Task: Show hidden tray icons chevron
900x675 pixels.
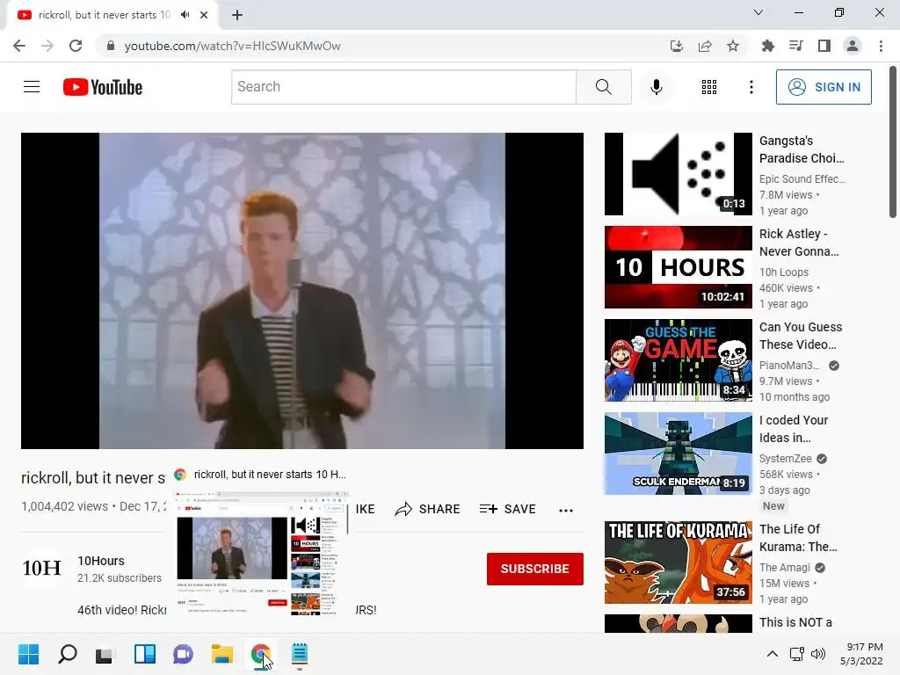Action: 773,654
